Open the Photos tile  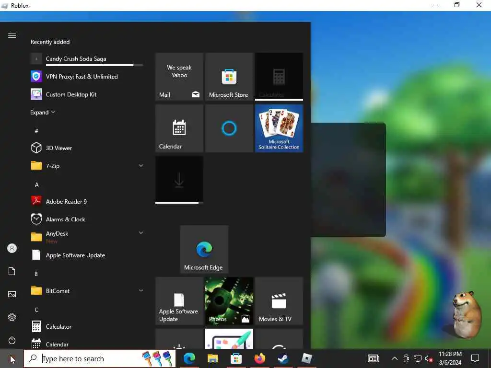pyautogui.click(x=229, y=301)
